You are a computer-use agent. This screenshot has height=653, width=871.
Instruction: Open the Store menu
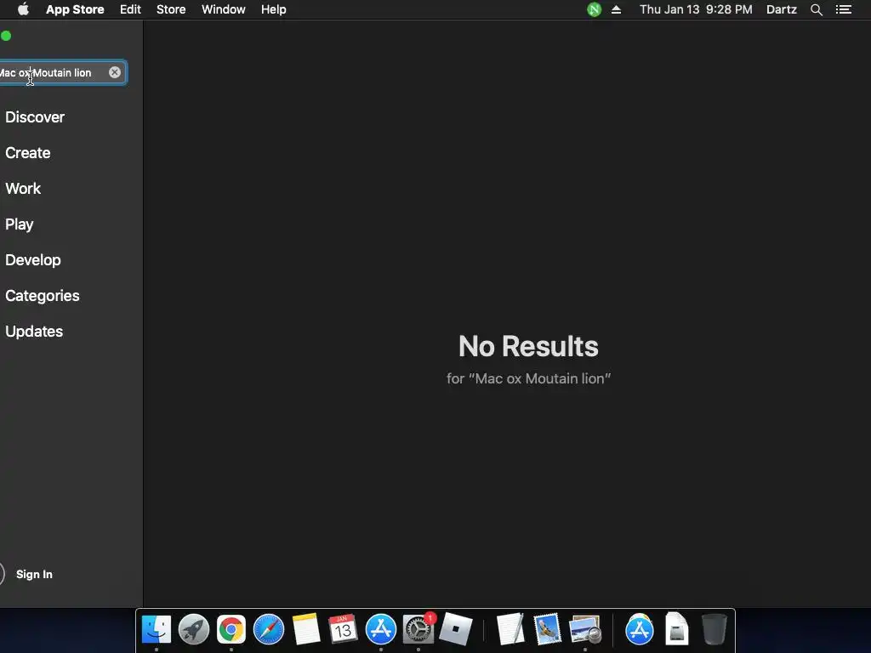[171, 9]
